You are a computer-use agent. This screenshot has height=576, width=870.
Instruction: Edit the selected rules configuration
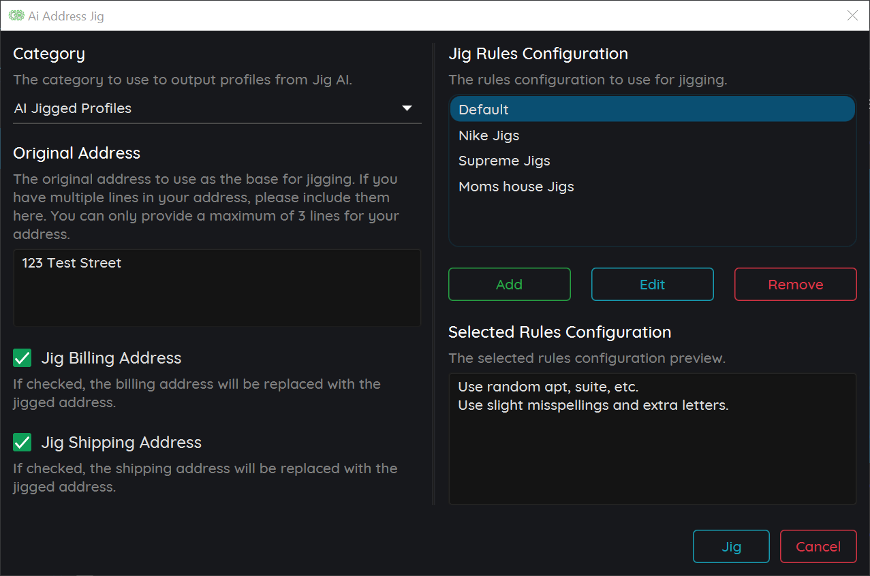[652, 284]
